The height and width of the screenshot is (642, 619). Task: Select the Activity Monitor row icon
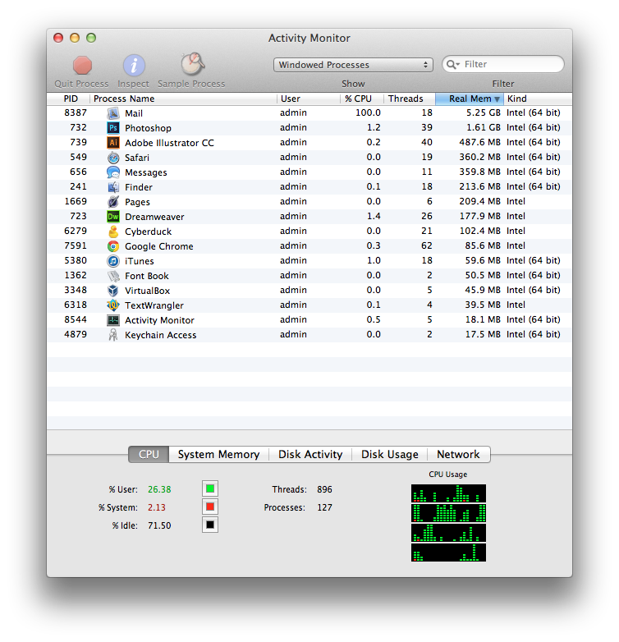point(113,320)
